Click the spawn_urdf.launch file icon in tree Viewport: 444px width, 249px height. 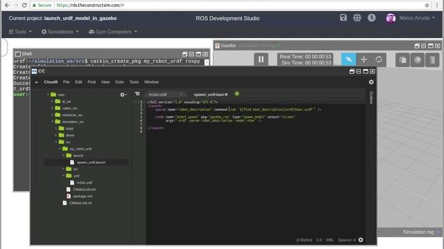pos(72,163)
